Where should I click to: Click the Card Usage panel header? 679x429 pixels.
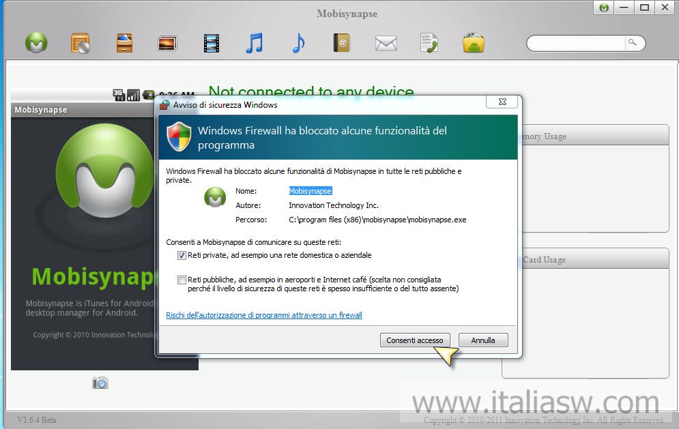click(x=595, y=260)
